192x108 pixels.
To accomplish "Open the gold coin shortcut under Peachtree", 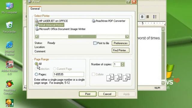I will [x=10, y=103].
